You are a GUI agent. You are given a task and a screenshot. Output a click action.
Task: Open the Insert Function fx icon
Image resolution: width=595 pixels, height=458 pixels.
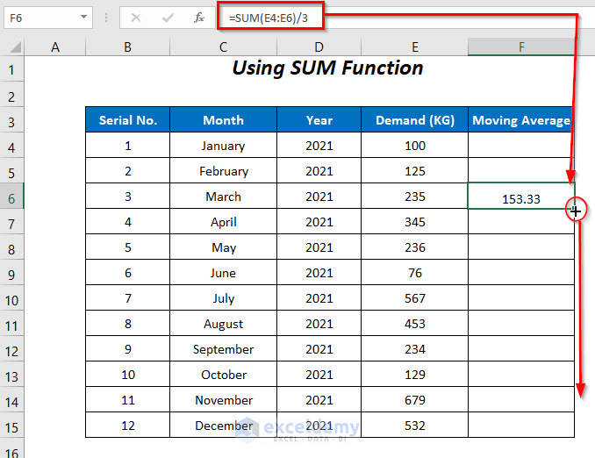point(199,18)
